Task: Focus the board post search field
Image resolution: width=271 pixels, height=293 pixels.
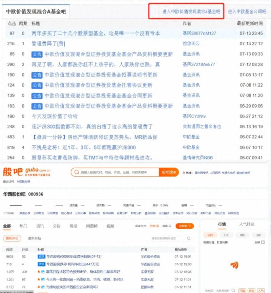Action: 168,238
